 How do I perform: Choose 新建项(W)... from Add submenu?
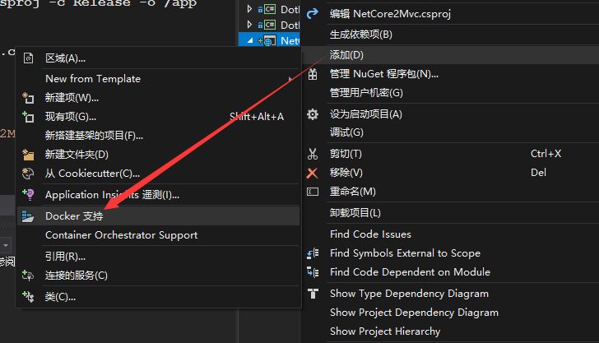point(158,98)
